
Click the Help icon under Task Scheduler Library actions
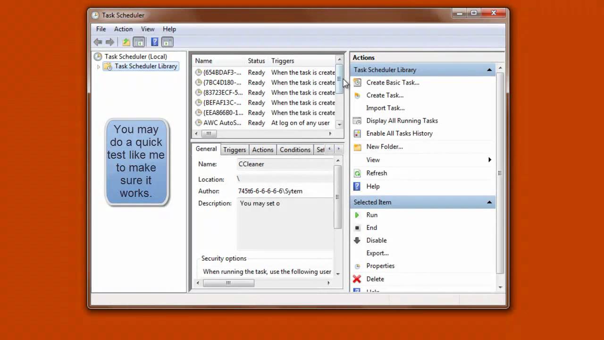(357, 187)
